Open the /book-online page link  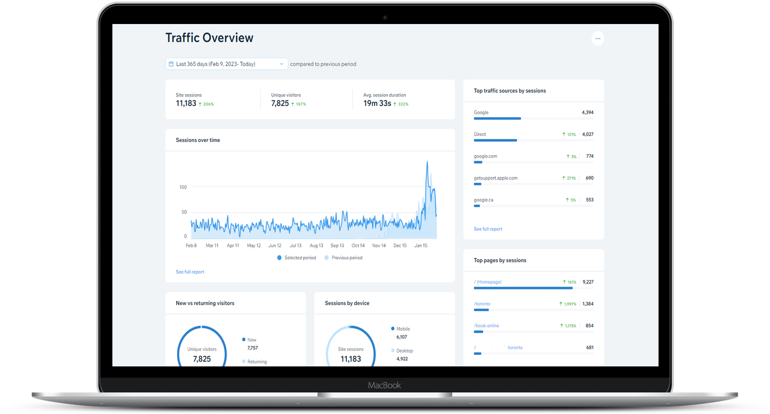pos(486,326)
